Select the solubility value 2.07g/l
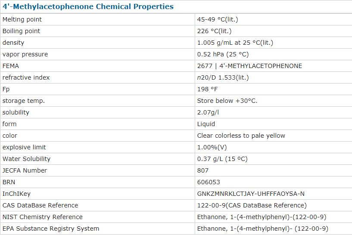The width and height of the screenshot is (352, 235). point(208,112)
